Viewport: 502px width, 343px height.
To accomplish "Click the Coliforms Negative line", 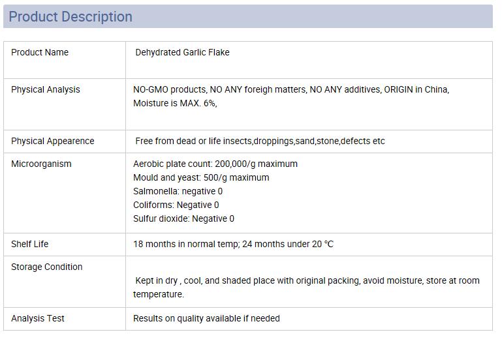I will click(176, 205).
